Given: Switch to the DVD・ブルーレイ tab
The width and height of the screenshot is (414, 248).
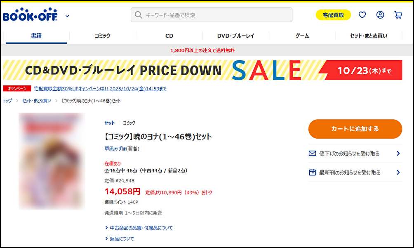Looking at the screenshot, I should pyautogui.click(x=236, y=36).
